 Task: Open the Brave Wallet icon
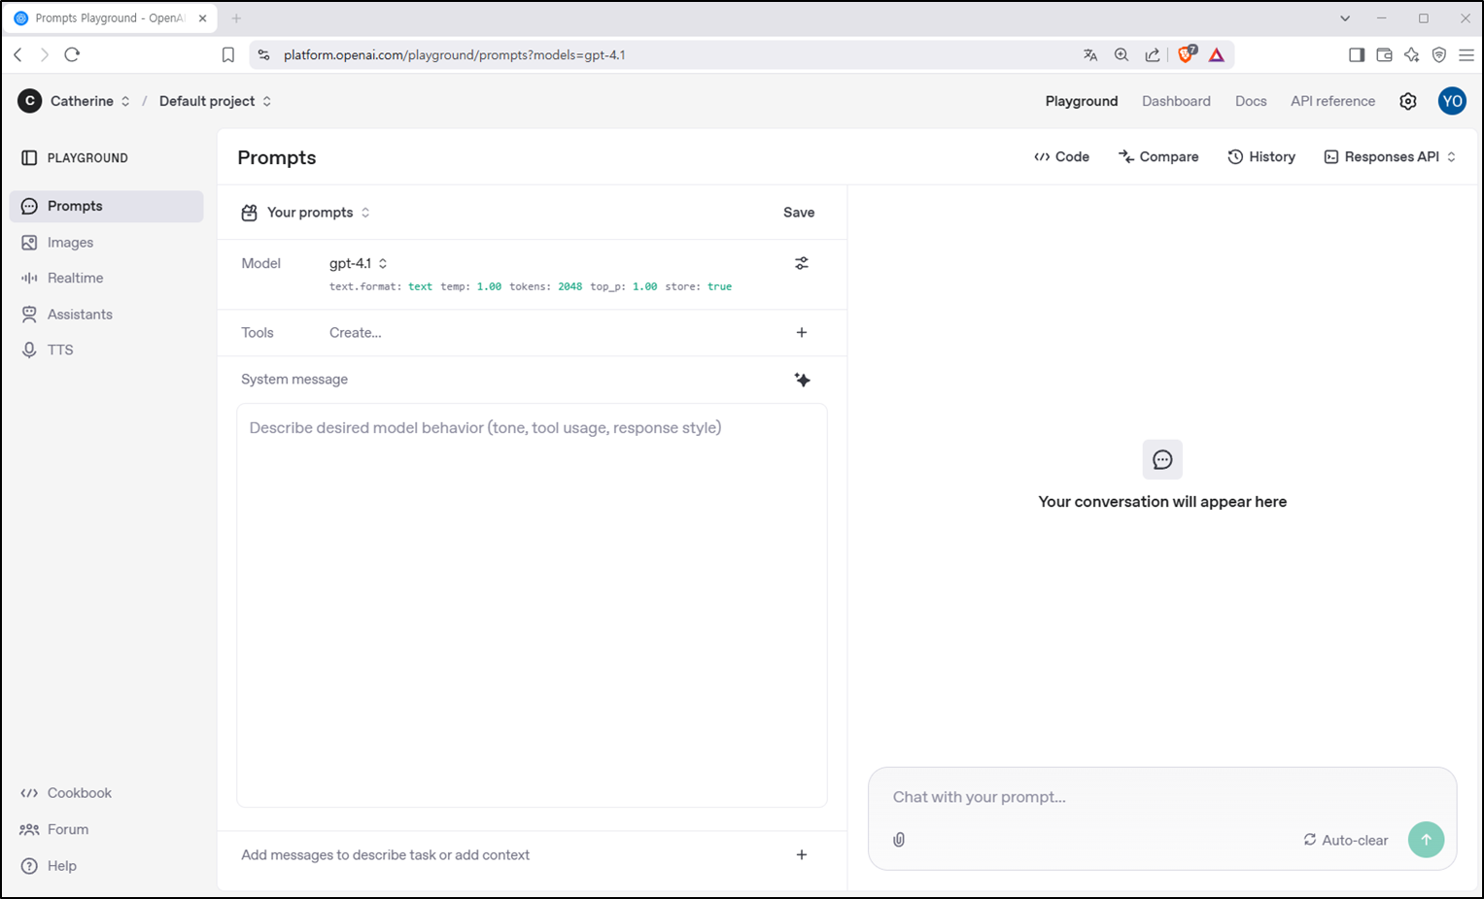pyautogui.click(x=1385, y=54)
